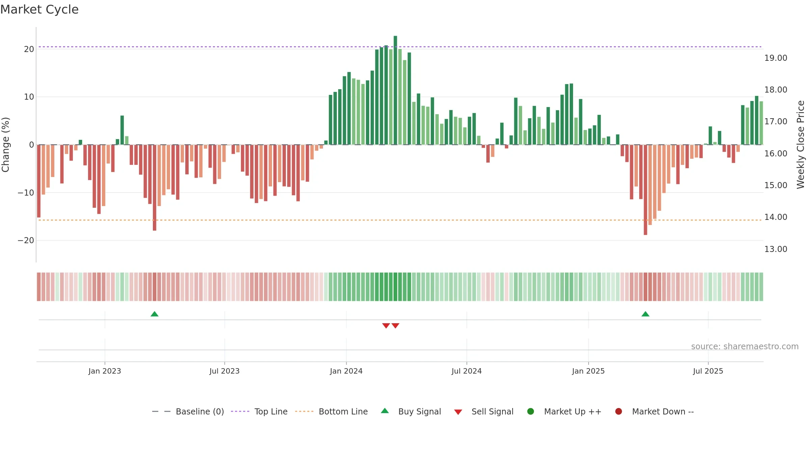Click the 13.00 price axis label

point(776,249)
